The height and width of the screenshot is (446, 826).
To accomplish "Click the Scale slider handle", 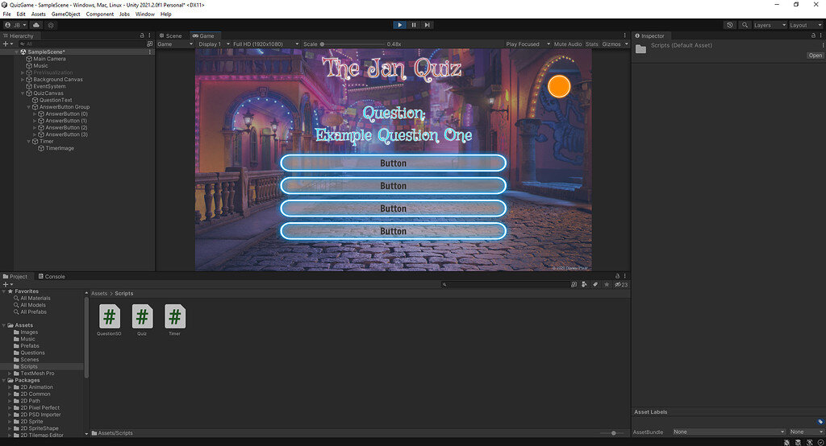I will [322, 44].
